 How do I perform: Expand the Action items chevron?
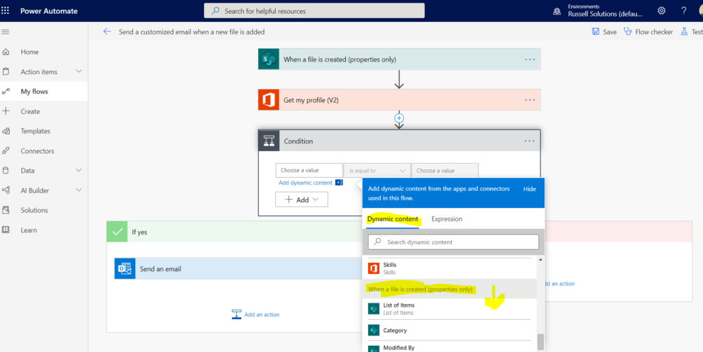click(79, 71)
